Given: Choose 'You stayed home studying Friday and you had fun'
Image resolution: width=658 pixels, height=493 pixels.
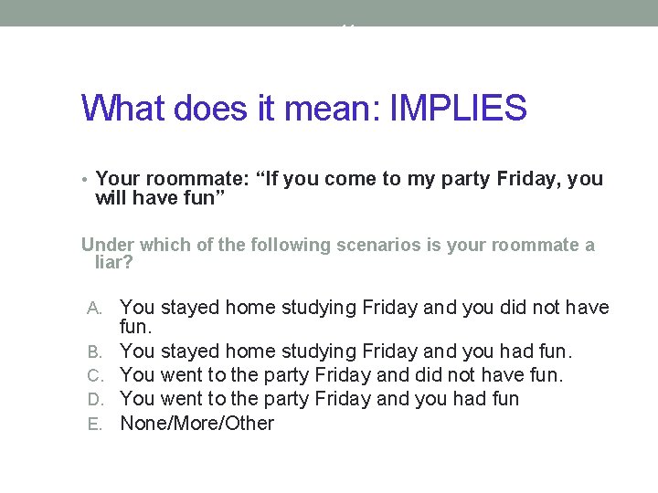Looking at the screenshot, I should click(x=345, y=351).
